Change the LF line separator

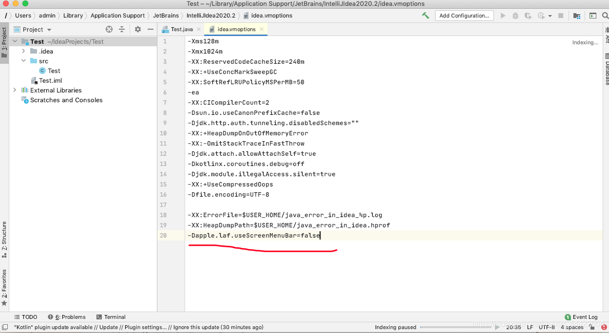tap(530, 327)
